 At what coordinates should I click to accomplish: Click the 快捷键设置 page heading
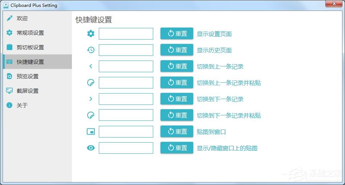pyautogui.click(x=94, y=20)
